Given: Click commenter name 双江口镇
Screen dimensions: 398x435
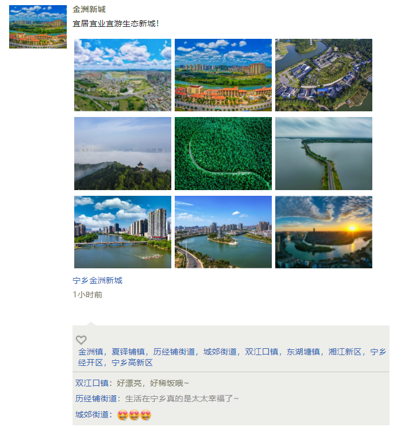Looking at the screenshot, I should [x=92, y=383].
